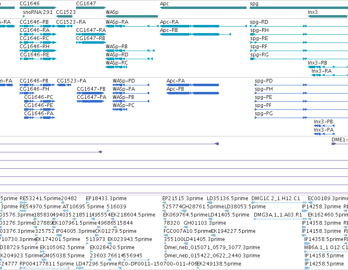Select protein CG1646-PA
This screenshot has height=270, width=348.
tap(40, 118)
